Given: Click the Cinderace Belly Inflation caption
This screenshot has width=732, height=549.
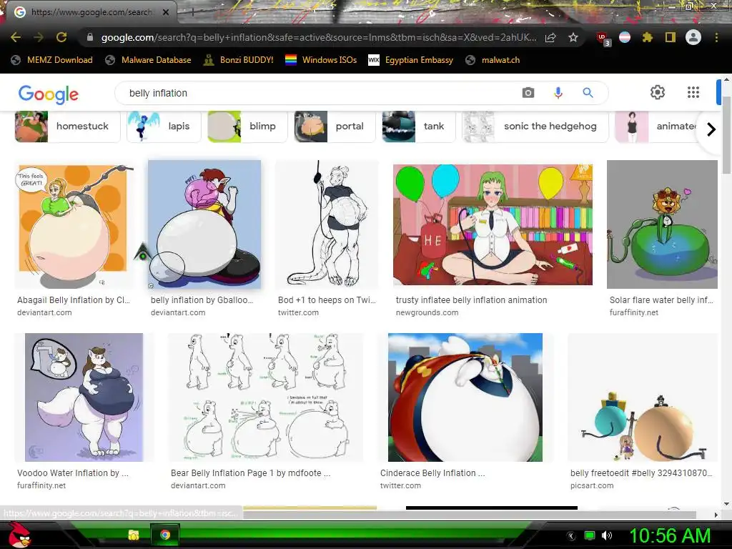Looking at the screenshot, I should (x=432, y=473).
